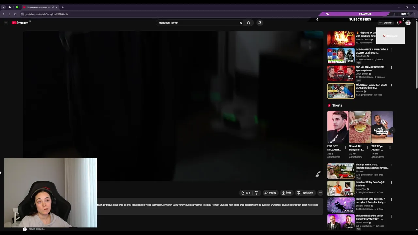Open a new browser tab

(x=63, y=7)
